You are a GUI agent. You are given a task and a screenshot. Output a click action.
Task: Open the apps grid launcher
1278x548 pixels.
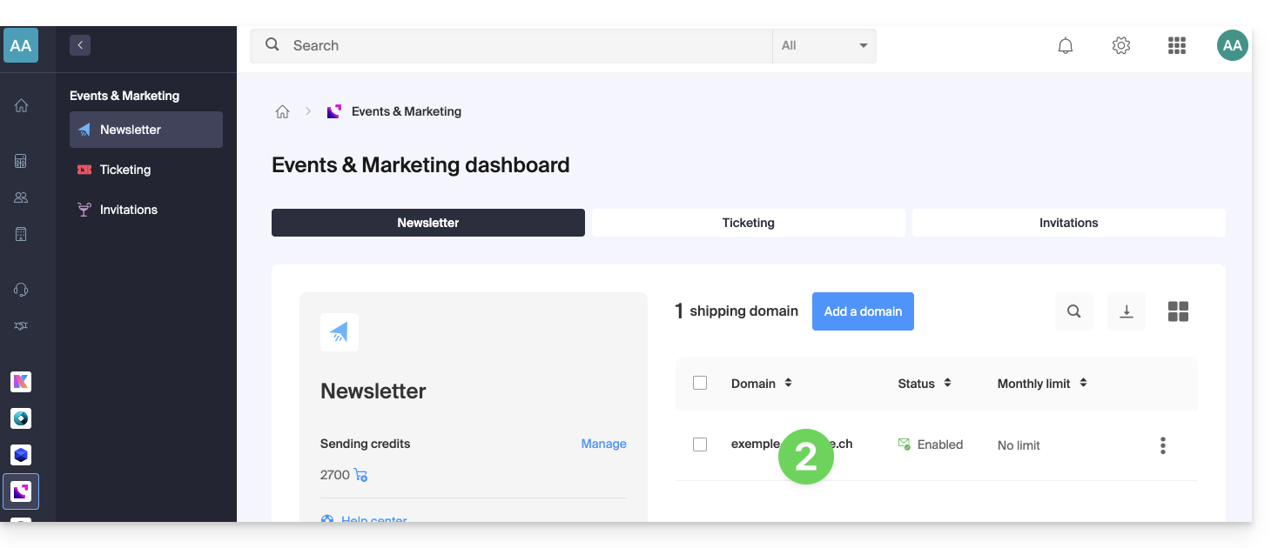[1176, 46]
